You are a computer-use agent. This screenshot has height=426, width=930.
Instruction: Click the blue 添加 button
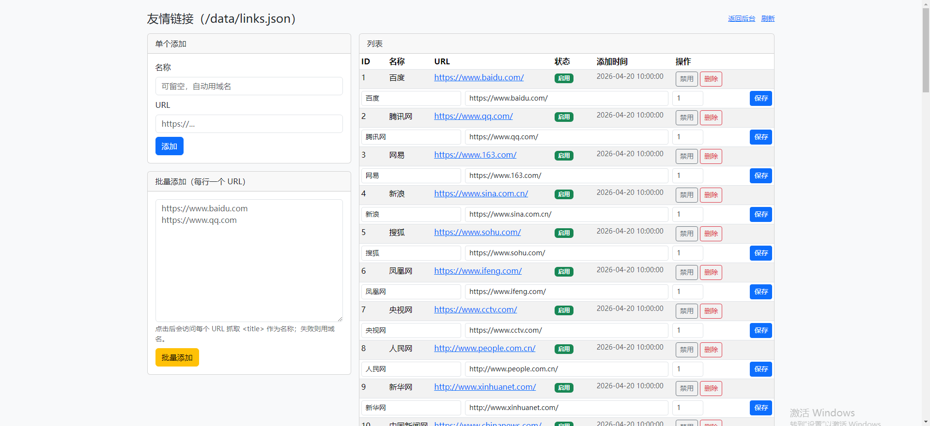point(169,146)
